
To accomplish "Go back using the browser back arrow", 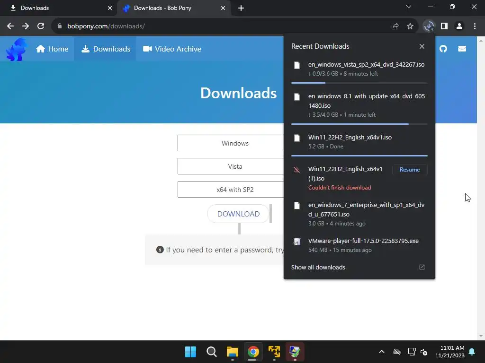I will [10, 26].
